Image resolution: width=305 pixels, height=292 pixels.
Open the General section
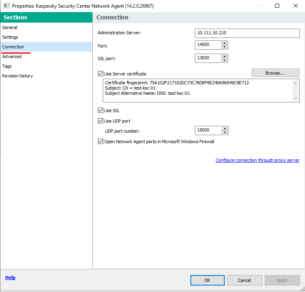click(10, 27)
